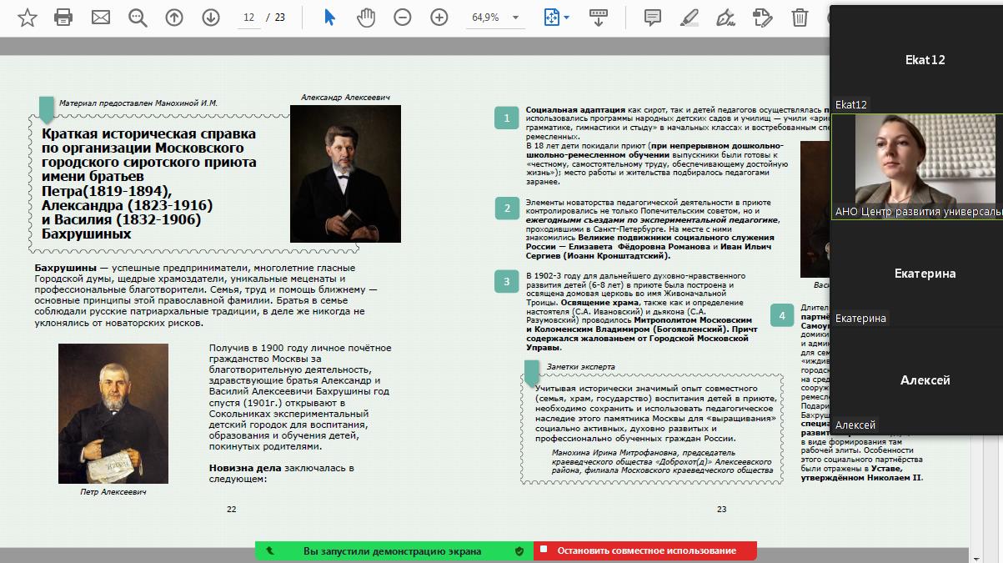
Task: Click the numbered marker 4 in the document
Action: coord(782,315)
